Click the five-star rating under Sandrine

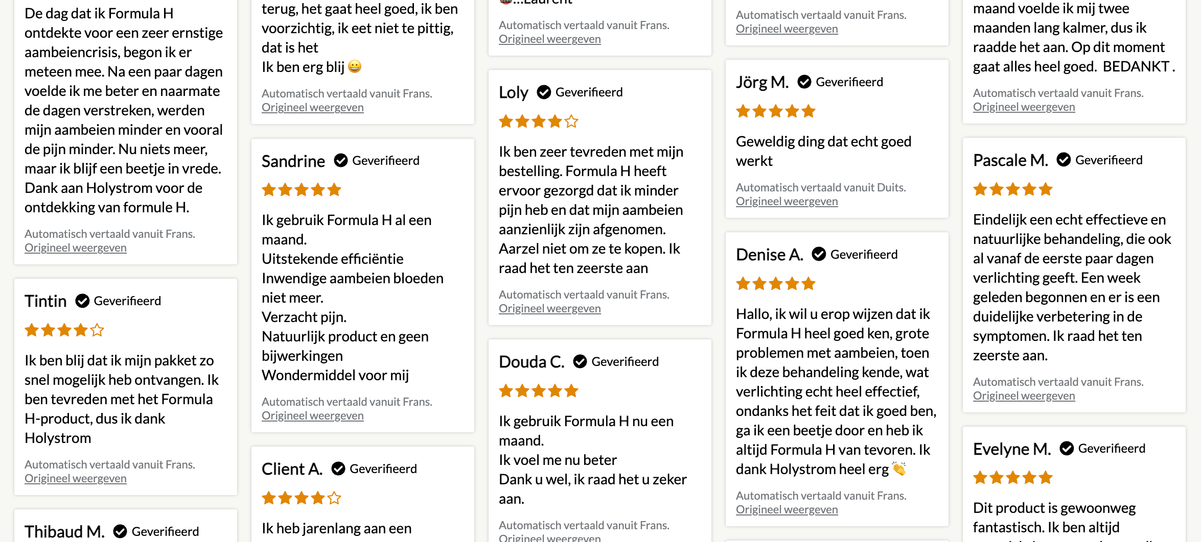point(302,190)
